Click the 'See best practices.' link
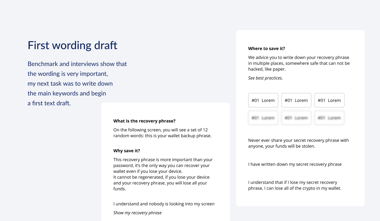 (265, 78)
